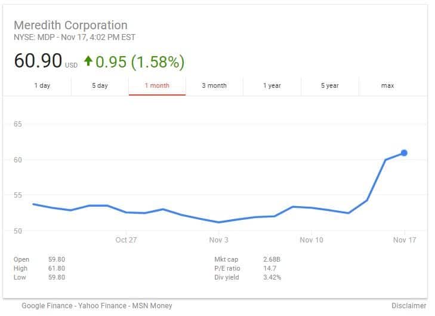Click the Nov 17 axis label

click(405, 240)
